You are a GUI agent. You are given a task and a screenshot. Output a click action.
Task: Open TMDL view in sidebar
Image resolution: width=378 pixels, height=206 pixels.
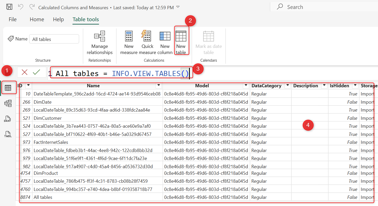pyautogui.click(x=8, y=134)
